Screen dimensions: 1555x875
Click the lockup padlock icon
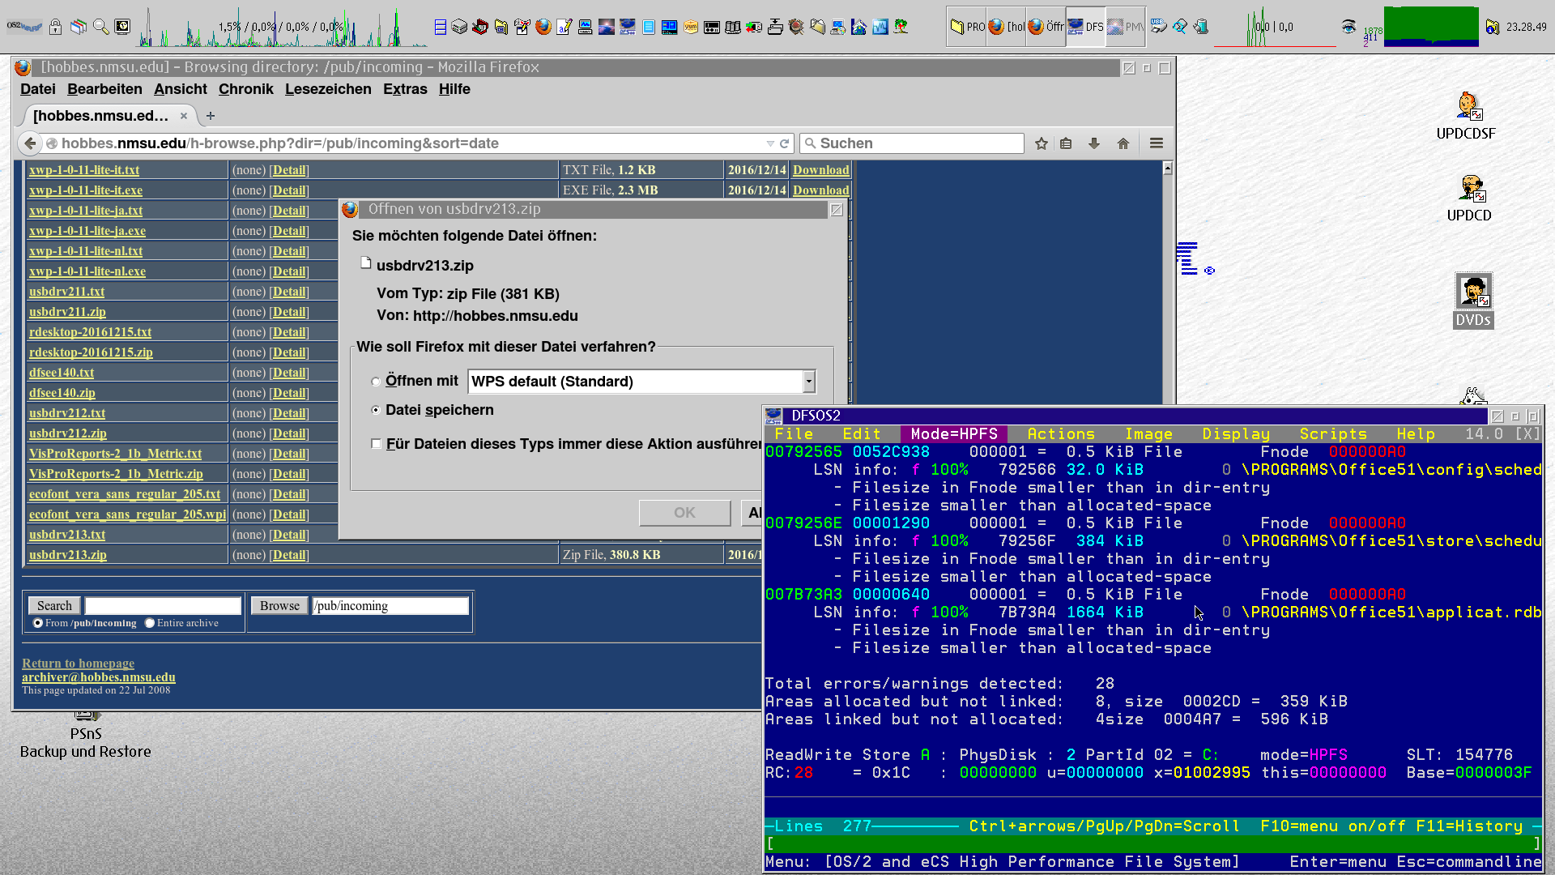tap(55, 27)
